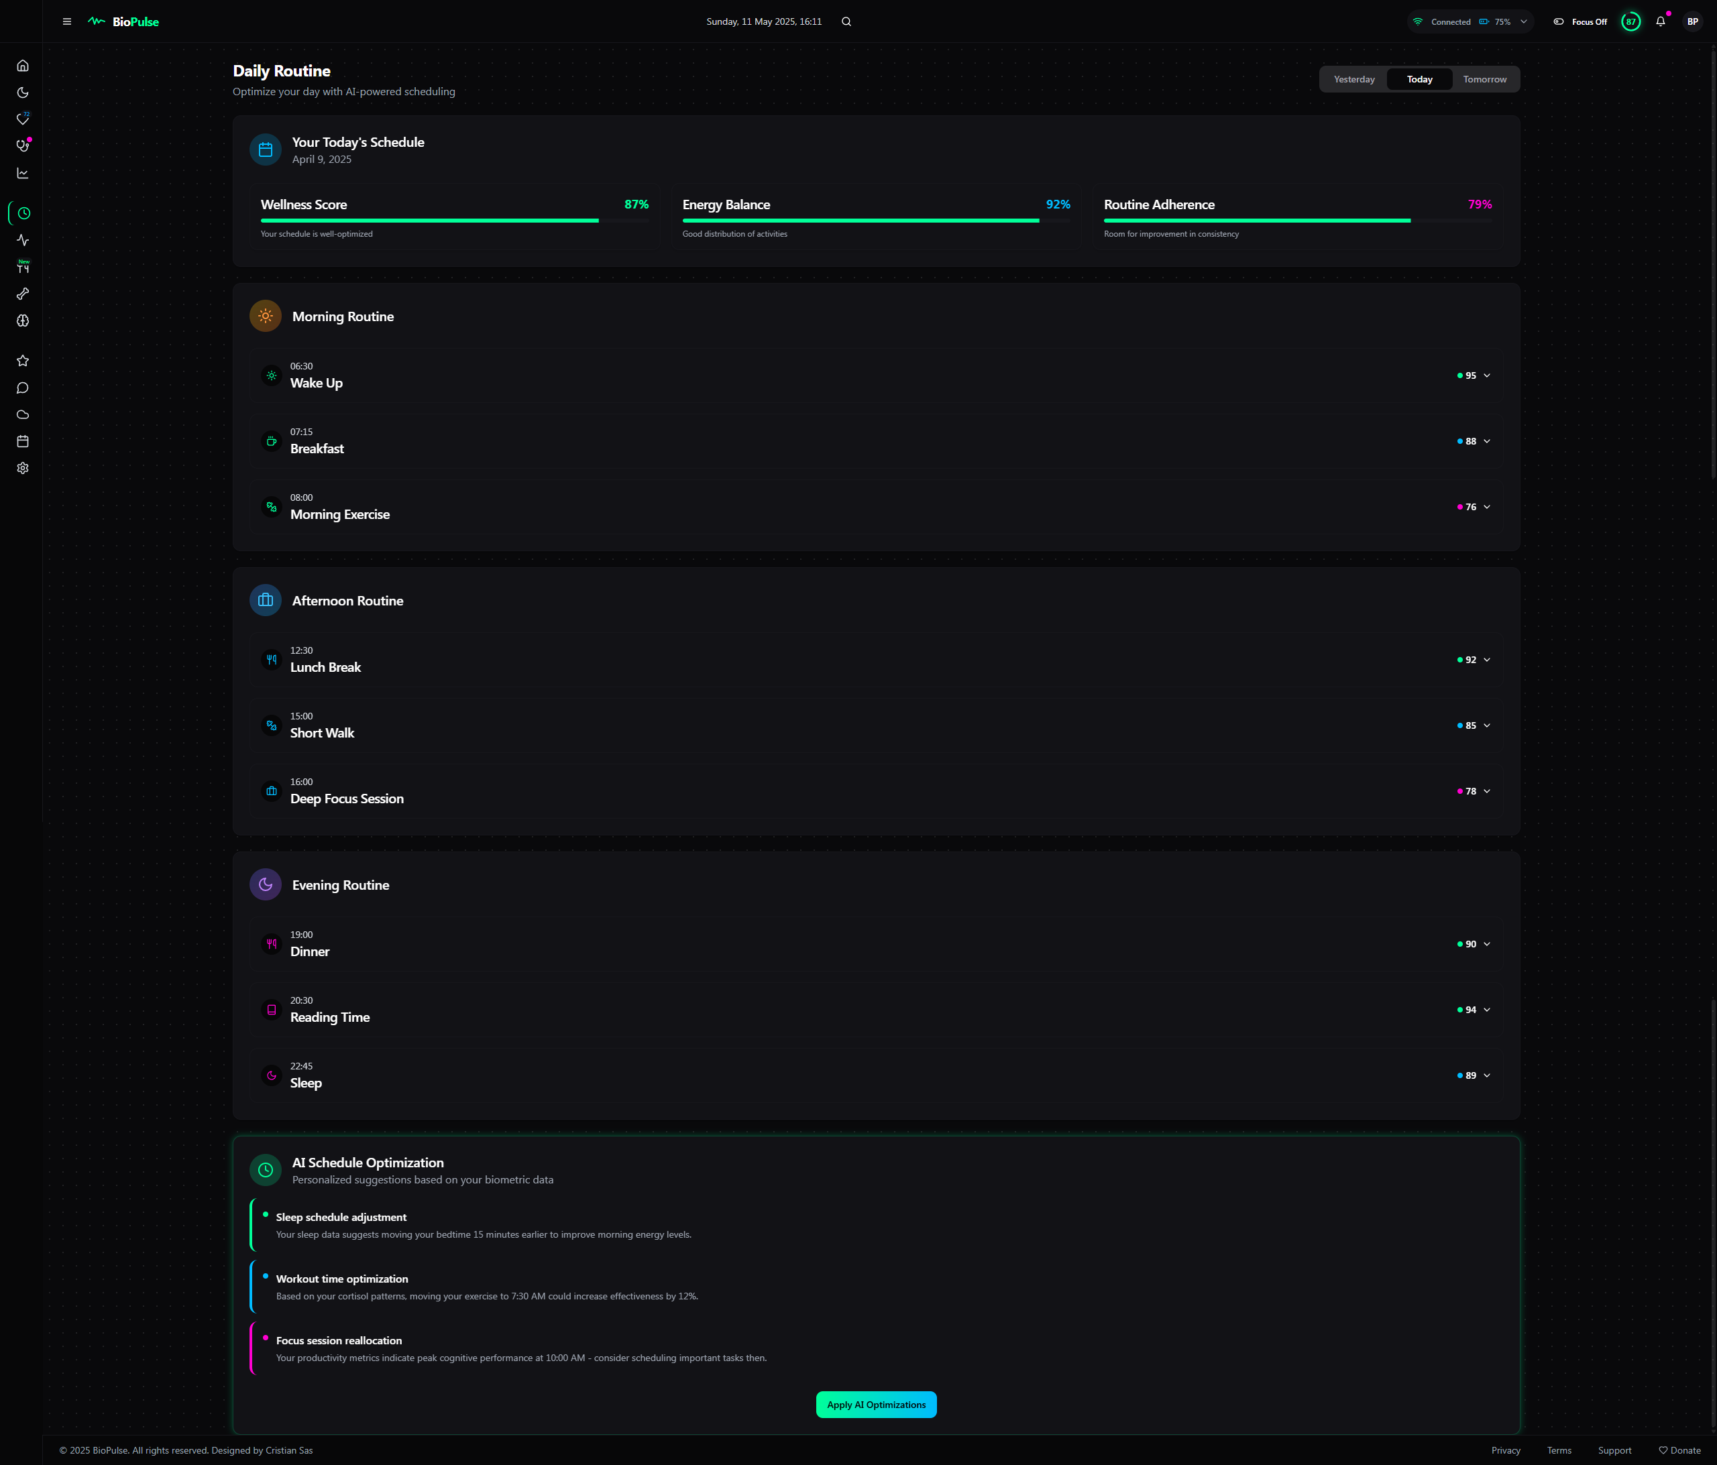Click the Afternoon Routine briefcase icon
This screenshot has height=1465, width=1717.
[x=265, y=600]
